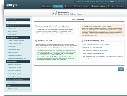The width and height of the screenshot is (127, 96).
Task: Open article 7 Steps To A Content Strategy That Delivers Results
Action: pyautogui.click(x=94, y=50)
